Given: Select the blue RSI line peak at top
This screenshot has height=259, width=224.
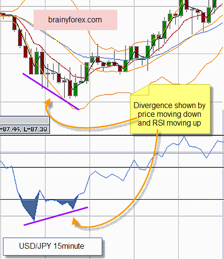Looking at the screenshot, I should pyautogui.click(x=184, y=137).
